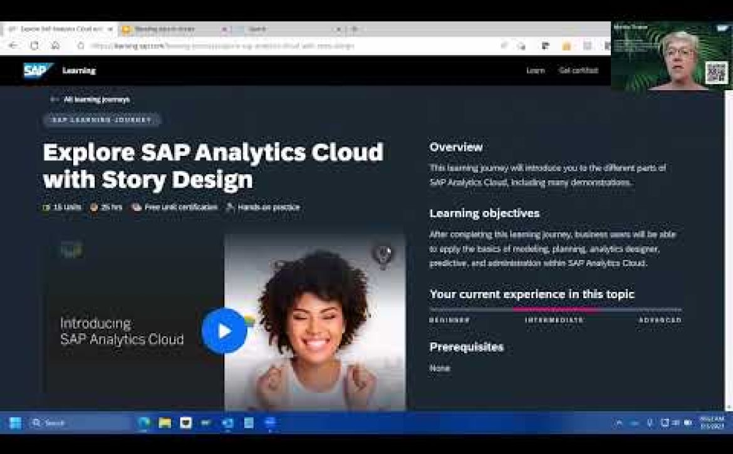Open browser home page icon

point(55,46)
